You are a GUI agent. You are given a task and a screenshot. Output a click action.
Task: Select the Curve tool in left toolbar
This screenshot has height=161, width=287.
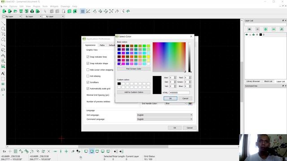tap(3, 34)
